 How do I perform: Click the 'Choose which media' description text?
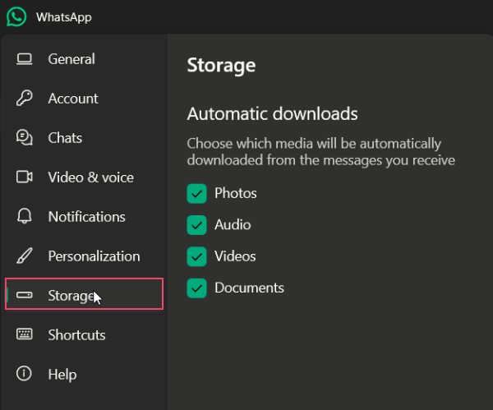coord(320,151)
